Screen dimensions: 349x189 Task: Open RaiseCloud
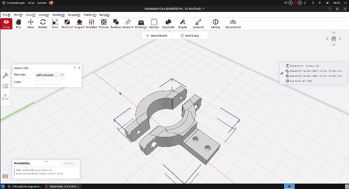tap(233, 24)
